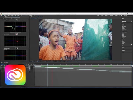Open the Animation menu in the menu bar
Viewport: 133px width, 100px height.
tap(26, 13)
